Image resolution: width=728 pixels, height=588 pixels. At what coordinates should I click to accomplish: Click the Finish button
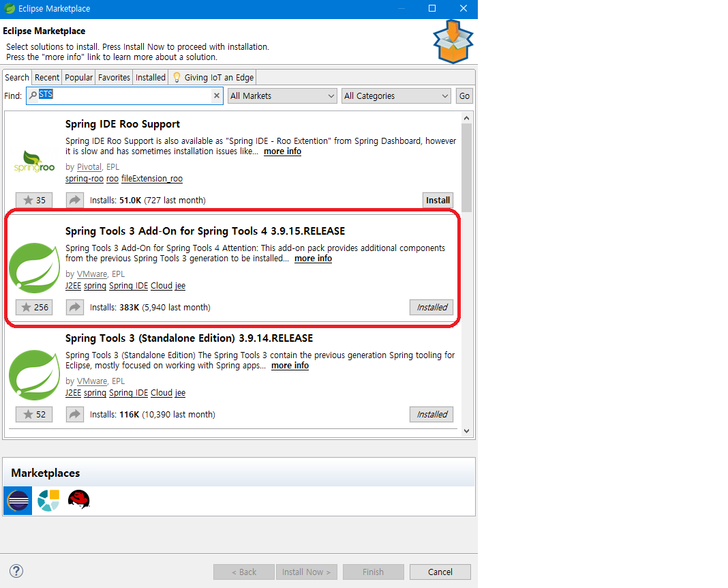tap(374, 572)
